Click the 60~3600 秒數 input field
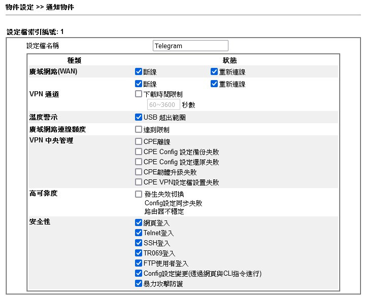 click(x=163, y=104)
